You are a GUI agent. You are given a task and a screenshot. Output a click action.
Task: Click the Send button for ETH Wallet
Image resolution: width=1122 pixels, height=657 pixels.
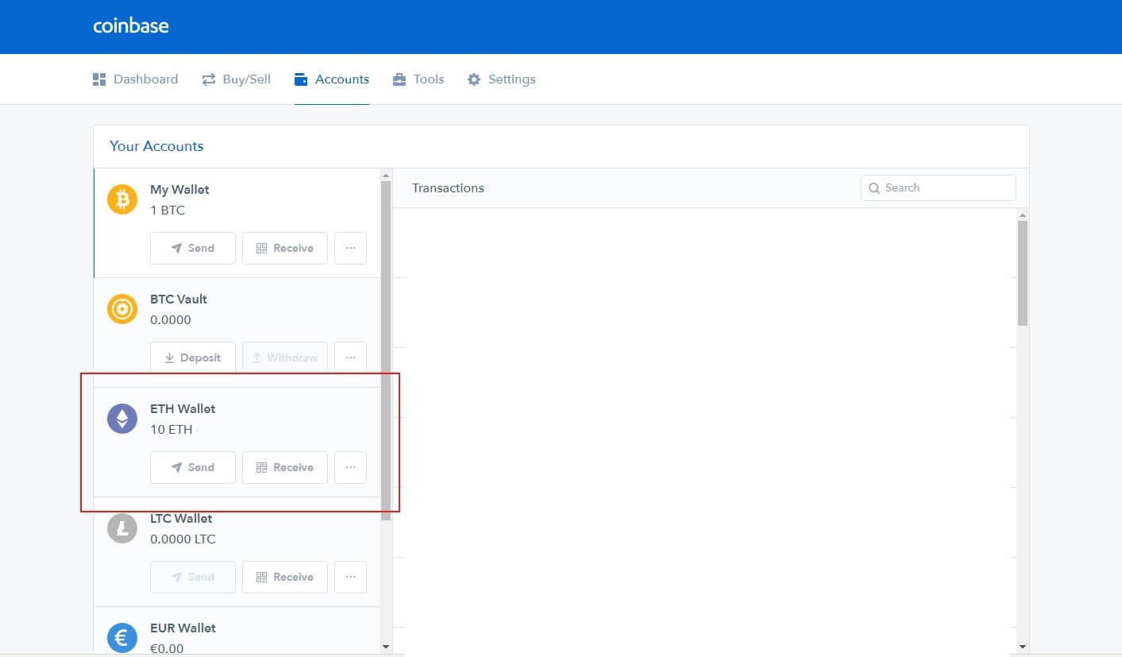point(192,467)
